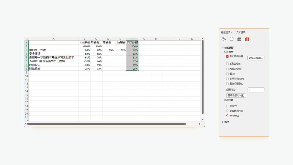
Task: Expand the 数字 section
Action: (223, 122)
